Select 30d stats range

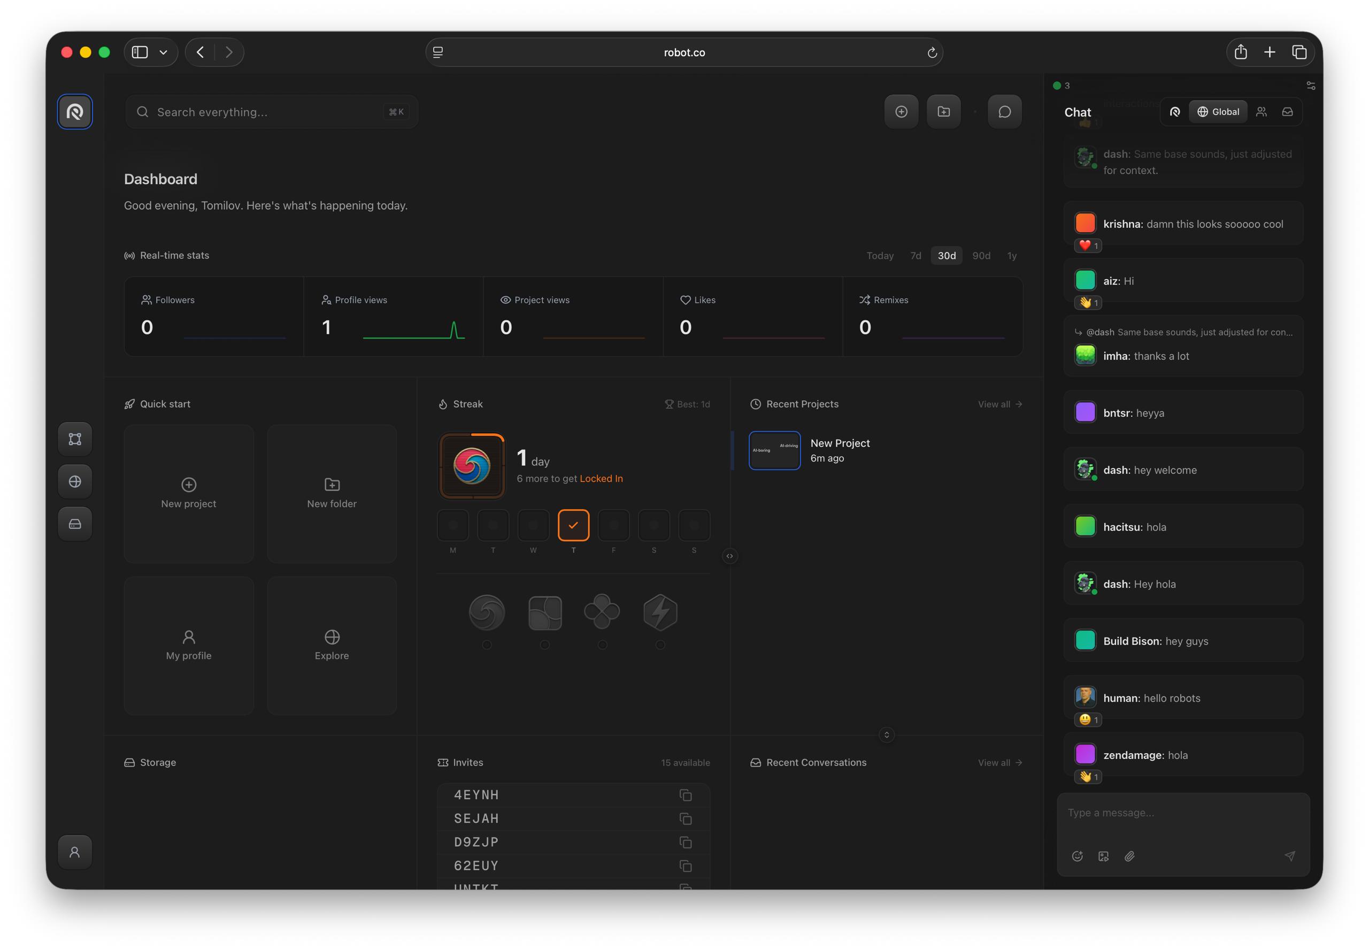tap(947, 256)
